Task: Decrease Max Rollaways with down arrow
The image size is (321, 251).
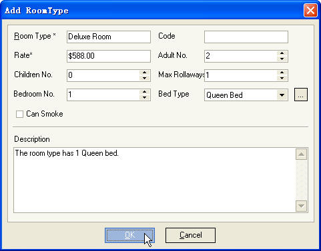Action: tap(282, 78)
